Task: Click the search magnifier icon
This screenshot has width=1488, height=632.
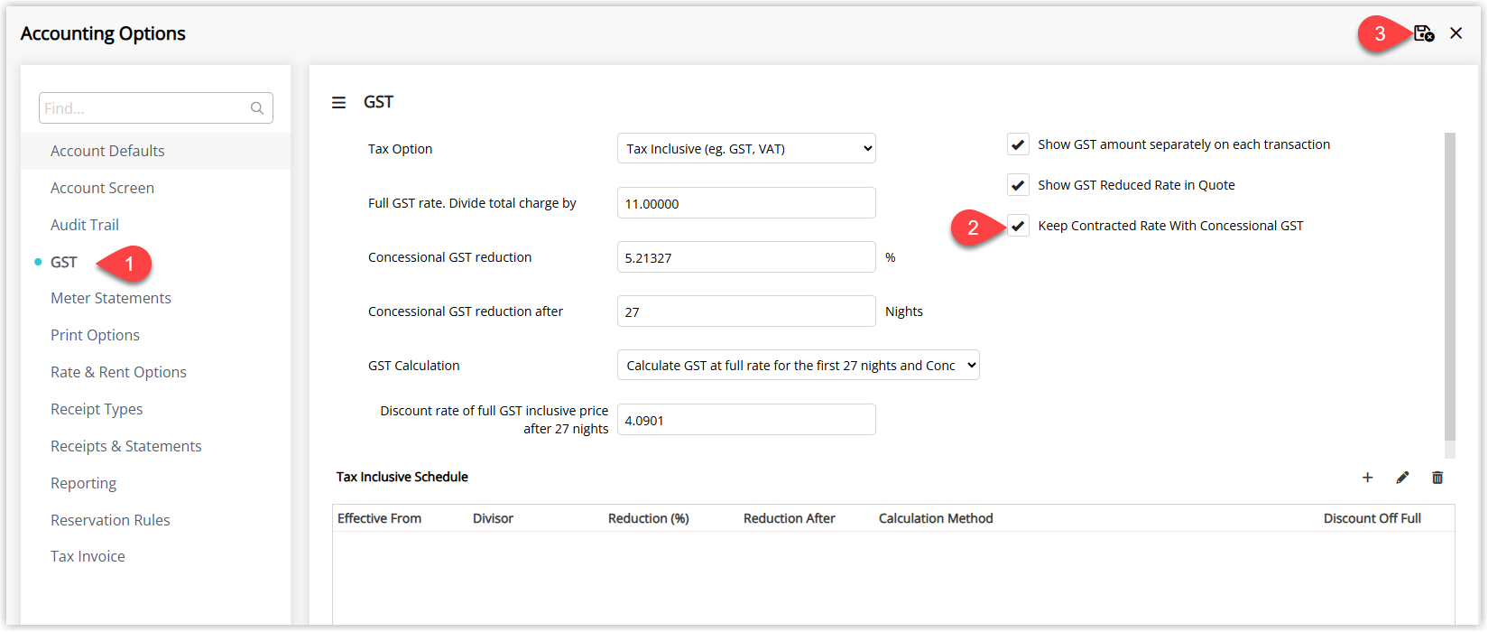Action: [257, 108]
